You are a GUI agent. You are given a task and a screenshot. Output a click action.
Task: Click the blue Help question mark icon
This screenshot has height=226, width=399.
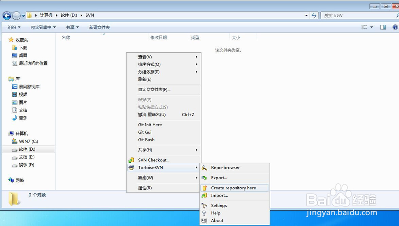(x=395, y=27)
